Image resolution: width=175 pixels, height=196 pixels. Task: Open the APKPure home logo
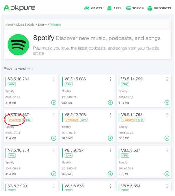pyautogui.click(x=19, y=8)
